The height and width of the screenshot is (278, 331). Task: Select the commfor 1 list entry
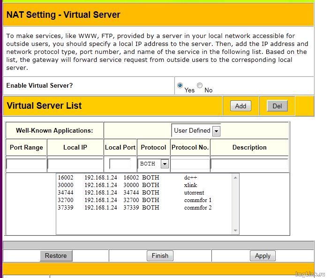[144, 200]
